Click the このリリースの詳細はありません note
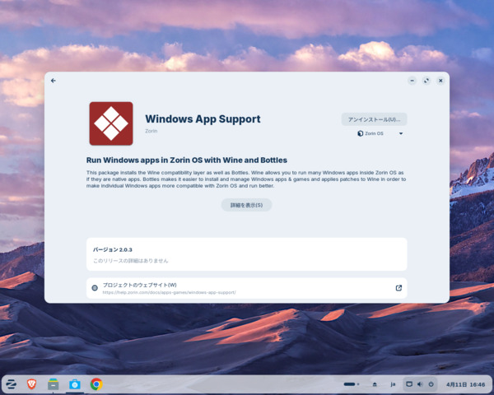 point(130,261)
